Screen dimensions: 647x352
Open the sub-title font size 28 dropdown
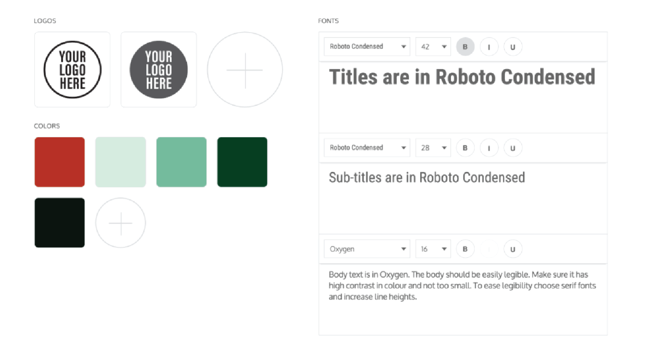[433, 148]
